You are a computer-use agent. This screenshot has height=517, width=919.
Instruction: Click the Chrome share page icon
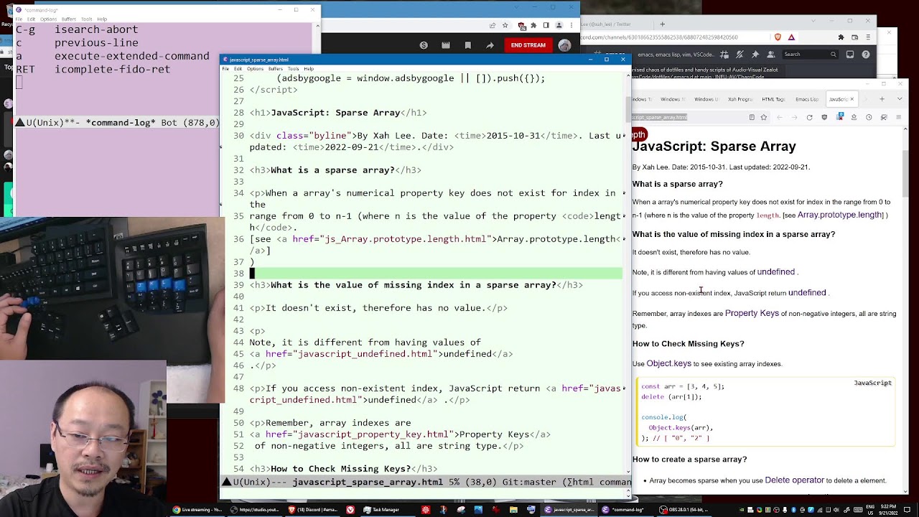pos(493,25)
